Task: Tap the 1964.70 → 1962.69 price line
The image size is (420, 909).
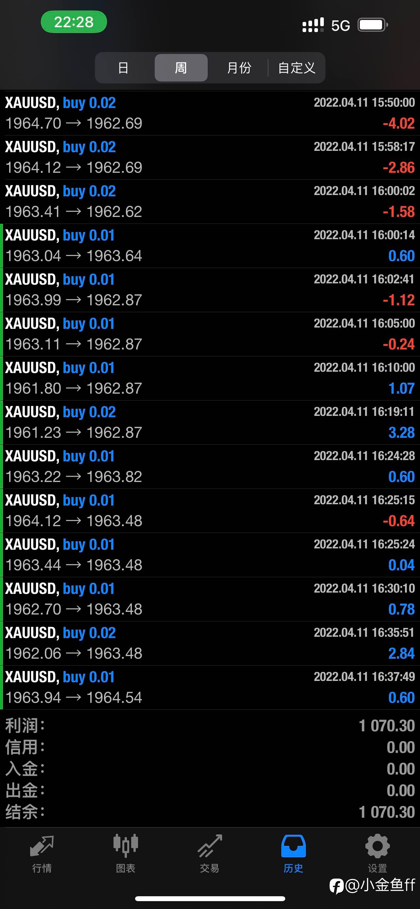Action: coord(74,123)
